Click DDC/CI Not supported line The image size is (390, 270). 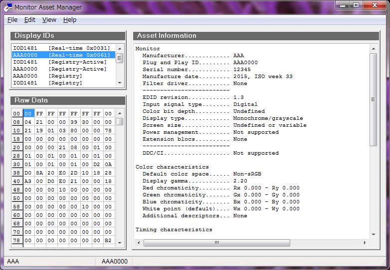tap(210, 153)
